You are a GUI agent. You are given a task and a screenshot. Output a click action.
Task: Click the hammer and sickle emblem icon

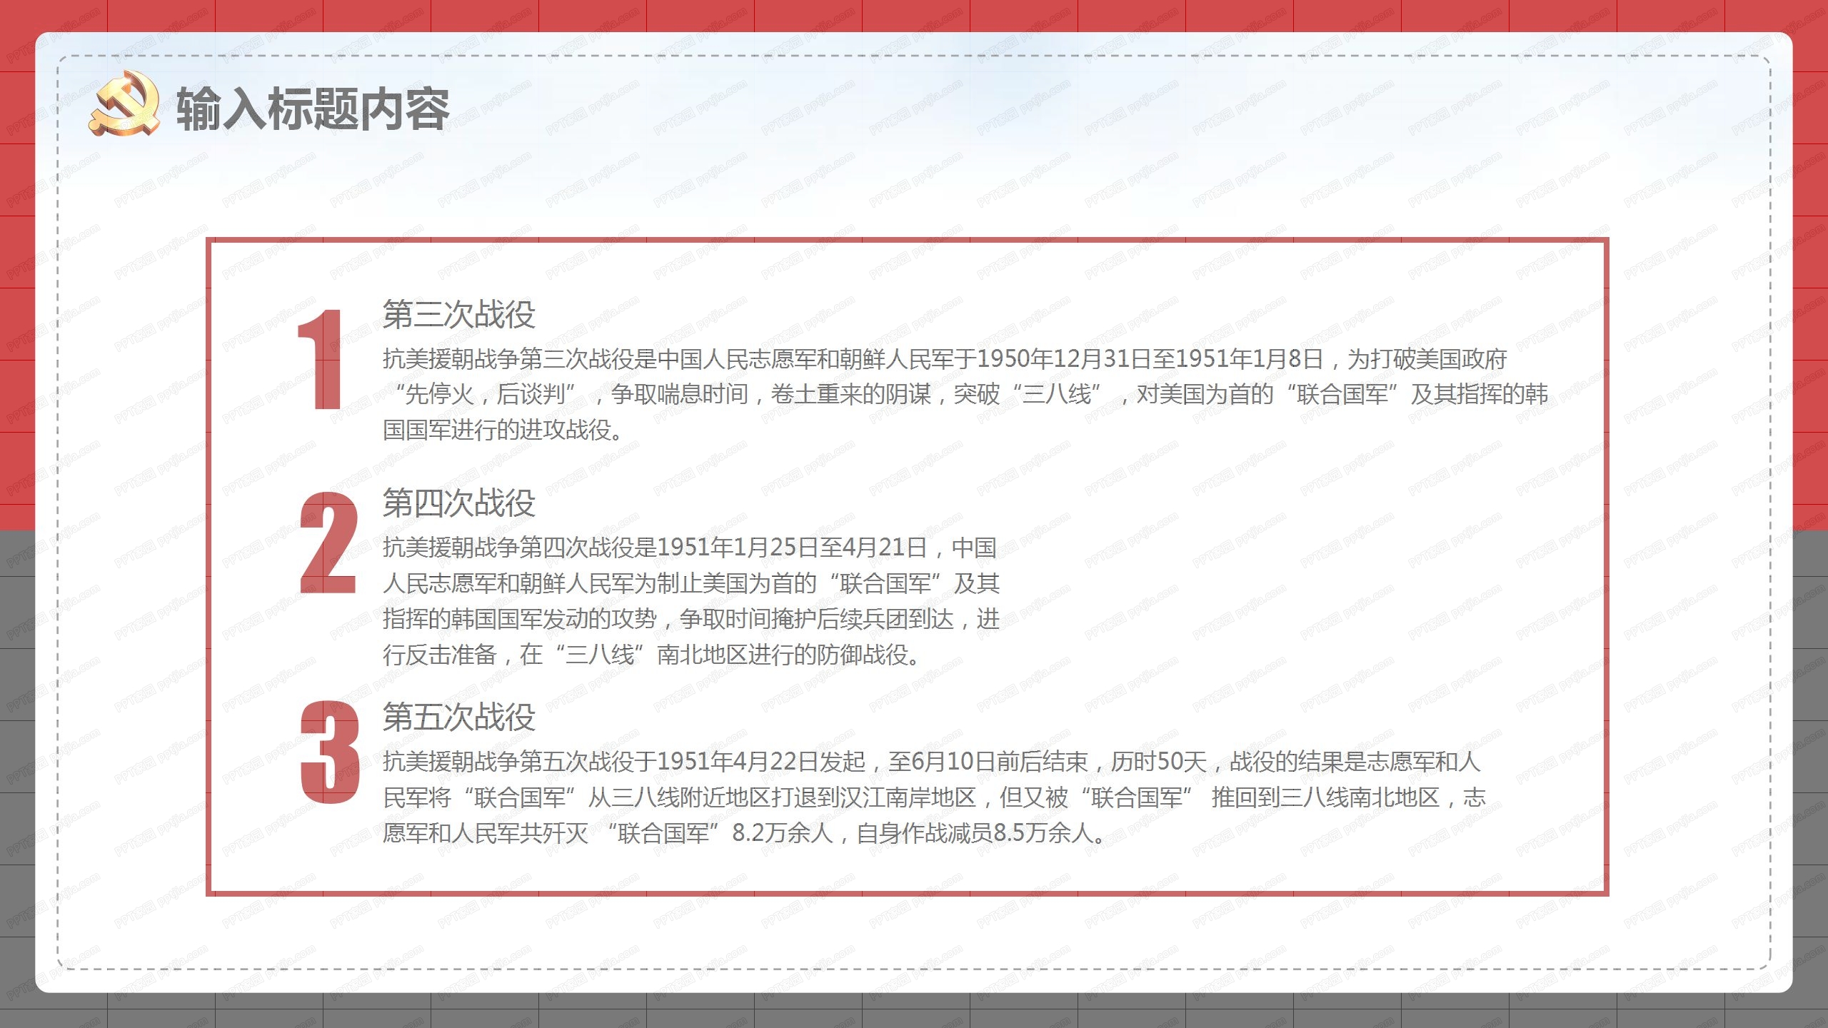tap(125, 103)
